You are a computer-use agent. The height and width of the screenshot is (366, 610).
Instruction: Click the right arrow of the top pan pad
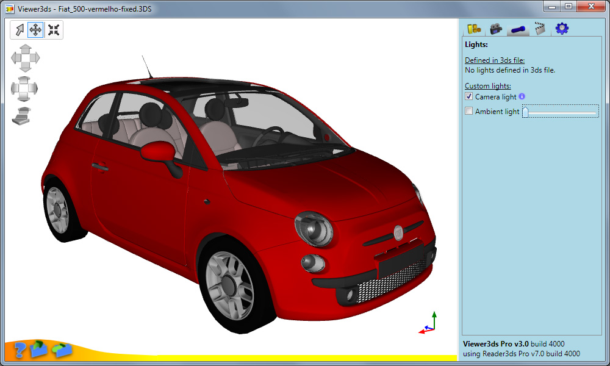click(35, 58)
